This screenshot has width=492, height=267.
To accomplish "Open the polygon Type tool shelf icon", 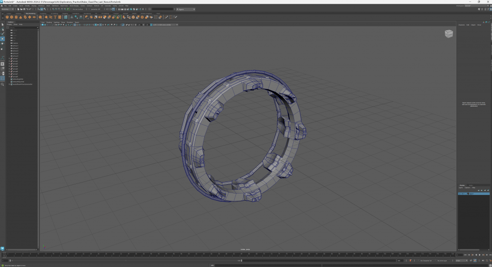I will (55, 17).
